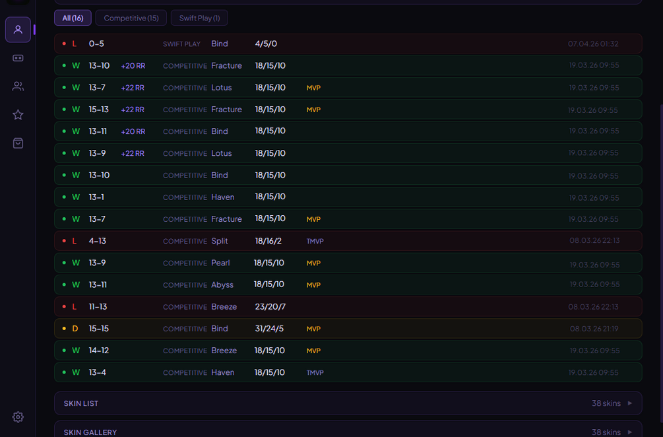This screenshot has width=663, height=437.
Task: Open the 4–13 Split loss match row
Action: point(348,241)
